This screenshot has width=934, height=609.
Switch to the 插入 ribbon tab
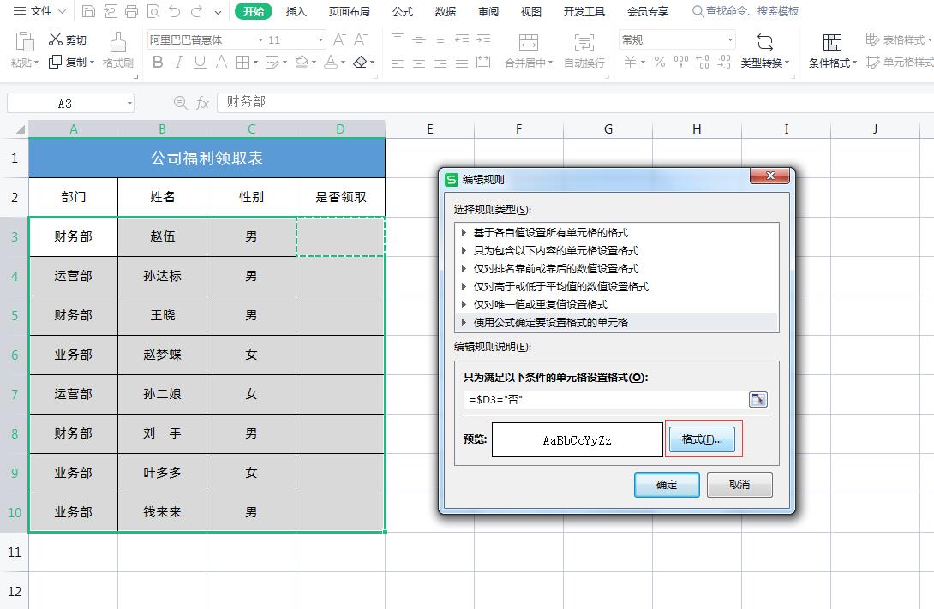pyautogui.click(x=296, y=11)
